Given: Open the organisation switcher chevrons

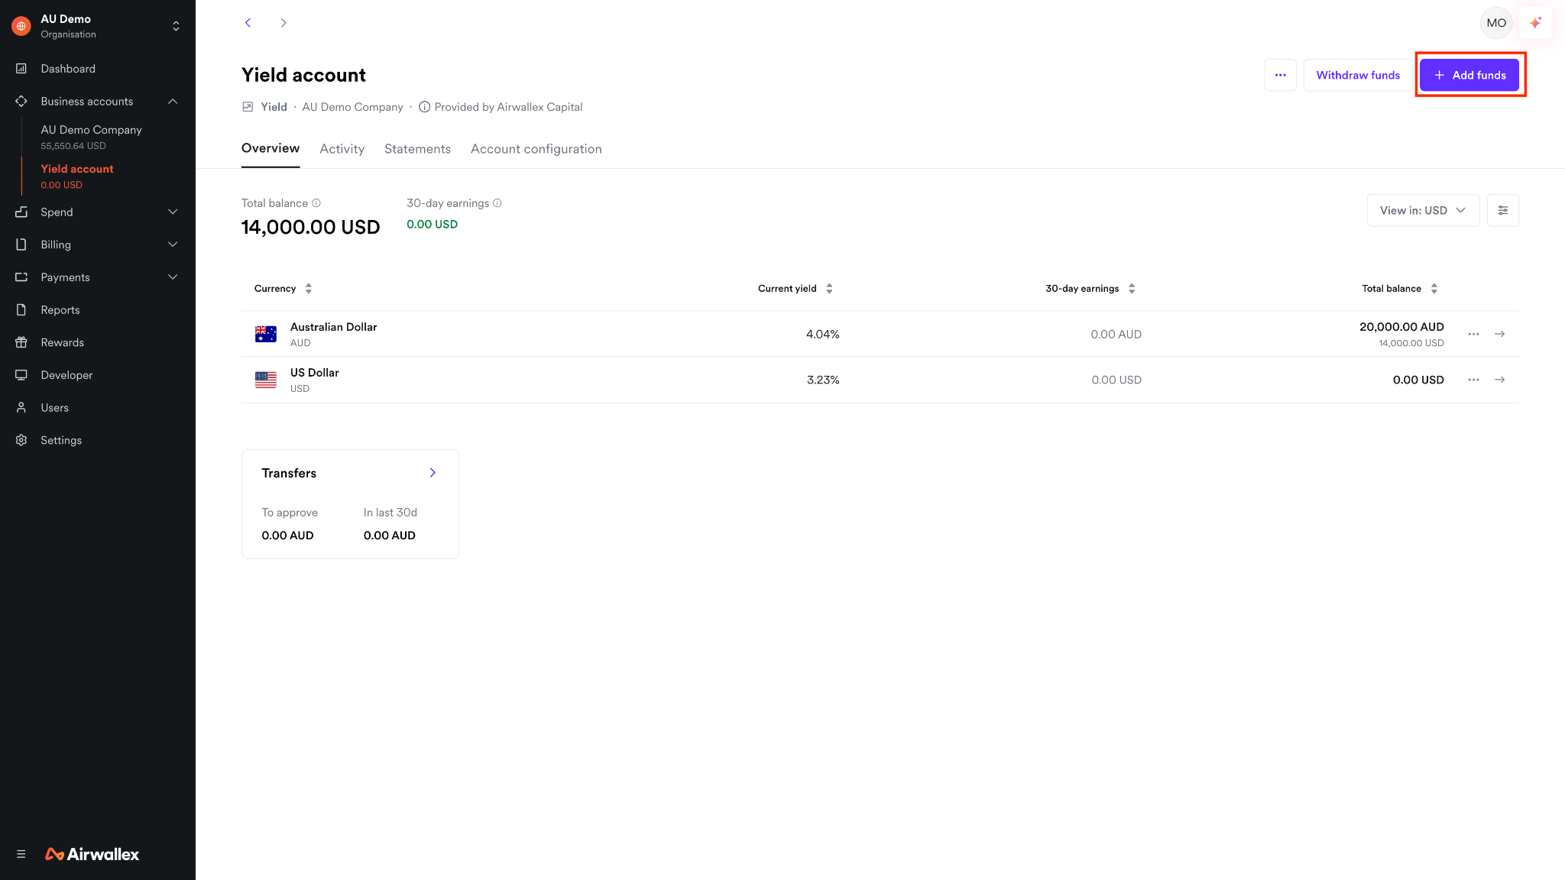Looking at the screenshot, I should (x=176, y=26).
